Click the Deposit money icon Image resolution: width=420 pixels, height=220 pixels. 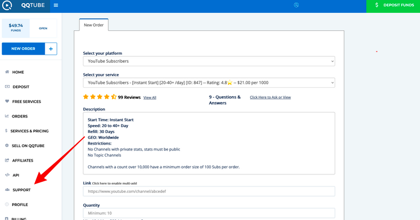click(x=7, y=87)
